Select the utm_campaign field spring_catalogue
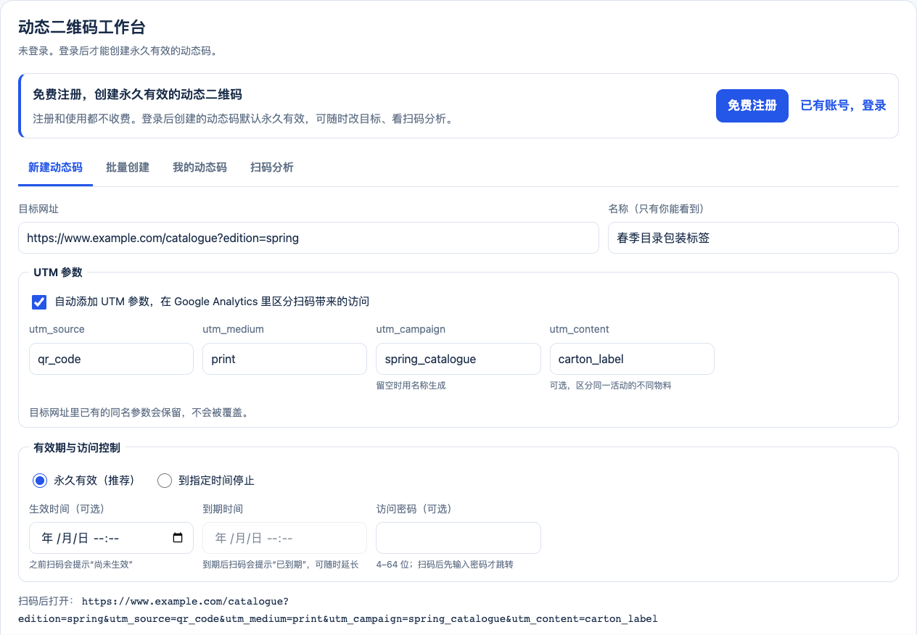Screen dimensions: 917x635 458,359
